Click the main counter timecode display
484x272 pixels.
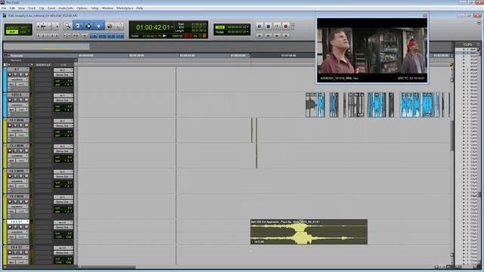click(153, 27)
